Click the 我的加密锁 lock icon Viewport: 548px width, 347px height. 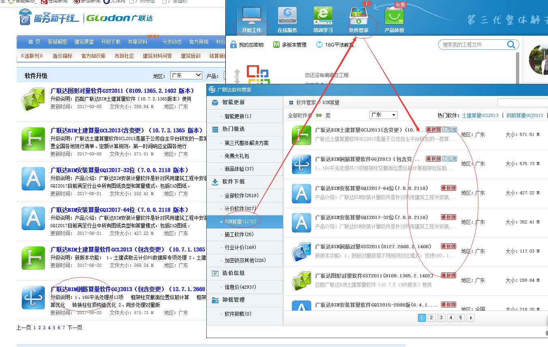coord(233,45)
